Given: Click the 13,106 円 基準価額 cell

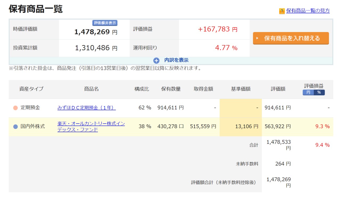Looking at the screenshot, I should (x=247, y=127).
